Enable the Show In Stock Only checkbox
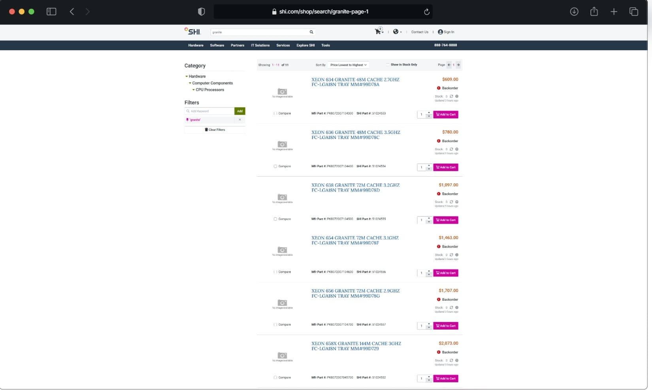The width and height of the screenshot is (652, 390). (388, 65)
